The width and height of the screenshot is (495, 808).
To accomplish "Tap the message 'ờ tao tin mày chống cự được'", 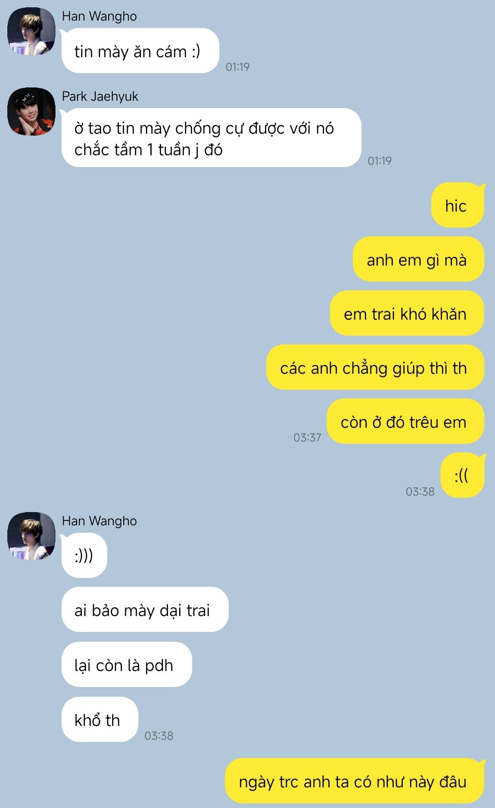I will pyautogui.click(x=211, y=138).
